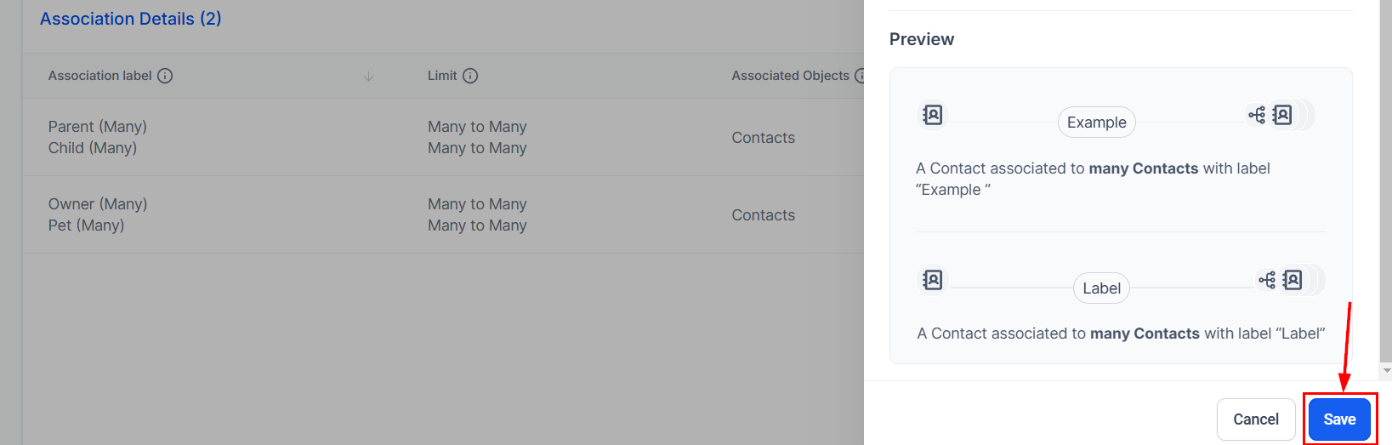Click the Associated Objects info icon
The image size is (1392, 445).
tap(860, 76)
